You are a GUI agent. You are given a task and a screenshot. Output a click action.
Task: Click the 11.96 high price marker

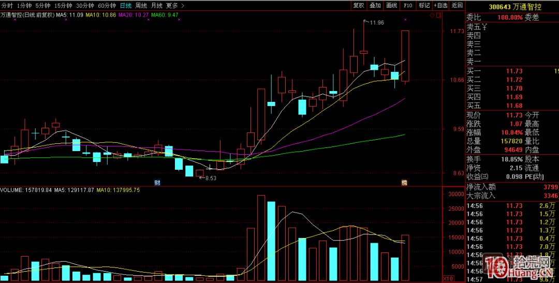[376, 23]
